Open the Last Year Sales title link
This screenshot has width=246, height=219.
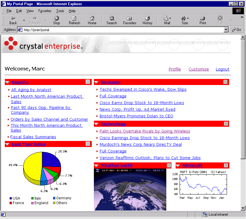[x=29, y=144]
